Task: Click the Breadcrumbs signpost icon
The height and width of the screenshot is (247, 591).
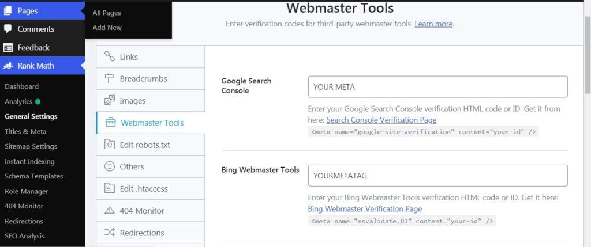Action: tap(109, 78)
